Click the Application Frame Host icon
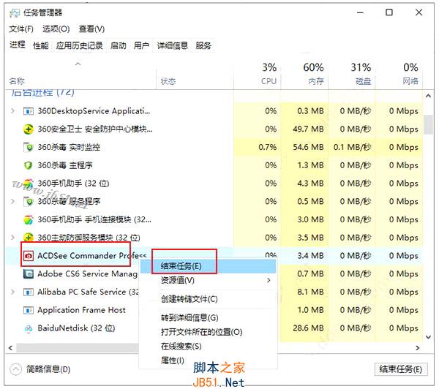Image resolution: width=439 pixels, height=389 pixels. pyautogui.click(x=29, y=310)
